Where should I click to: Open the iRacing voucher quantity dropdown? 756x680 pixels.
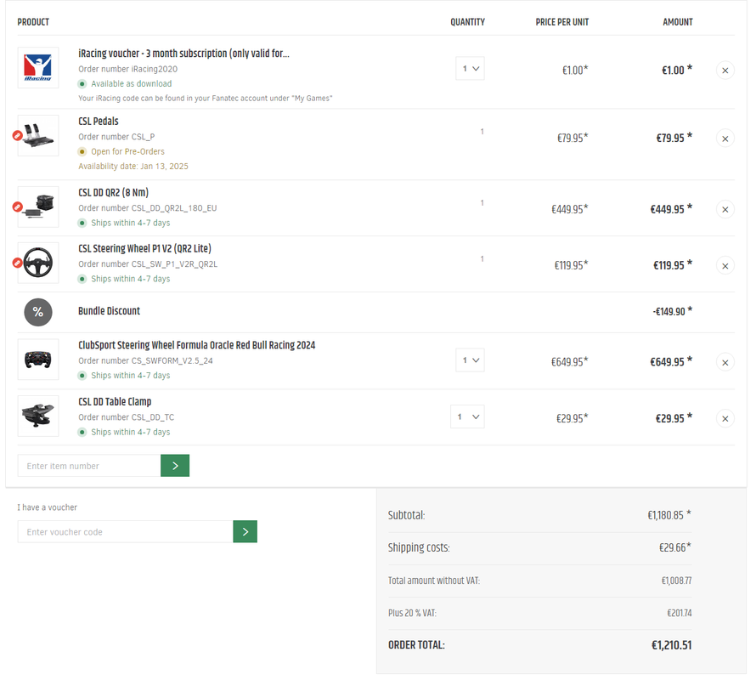click(470, 69)
